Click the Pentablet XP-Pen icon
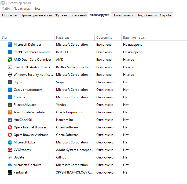187x184 pixels. coord(10,172)
